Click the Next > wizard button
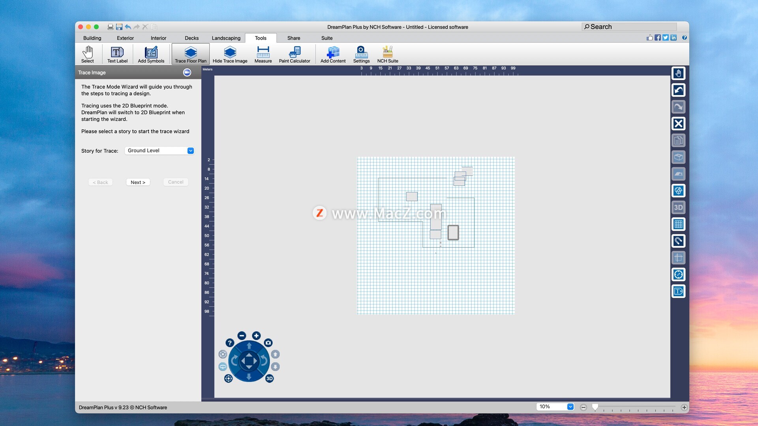758x426 pixels. [x=138, y=182]
